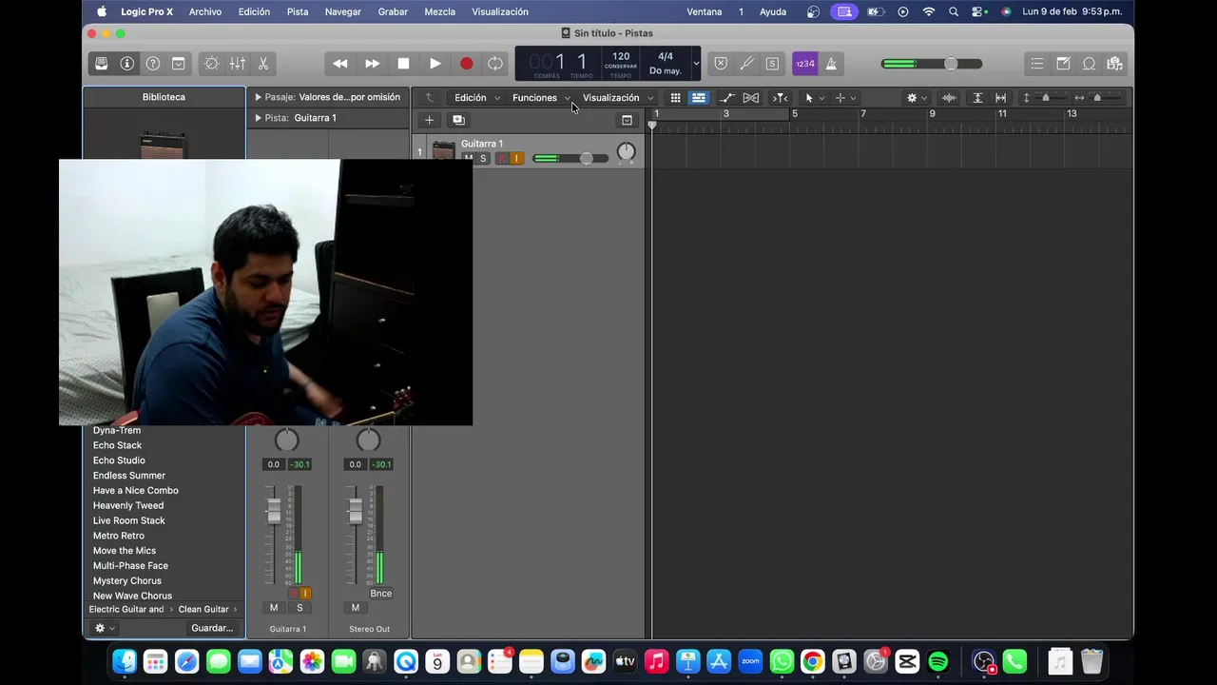Open Smart Controls dial icon
This screenshot has height=685, width=1217.
[211, 64]
